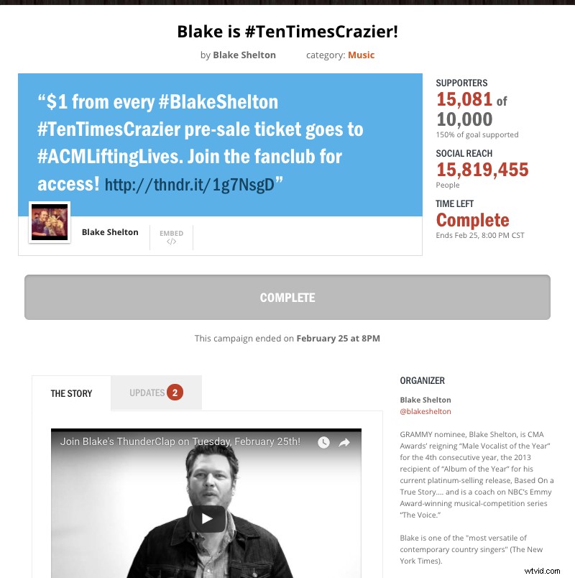The image size is (575, 578).
Task: Visit the @blakeshelton handle link
Action: click(x=425, y=411)
